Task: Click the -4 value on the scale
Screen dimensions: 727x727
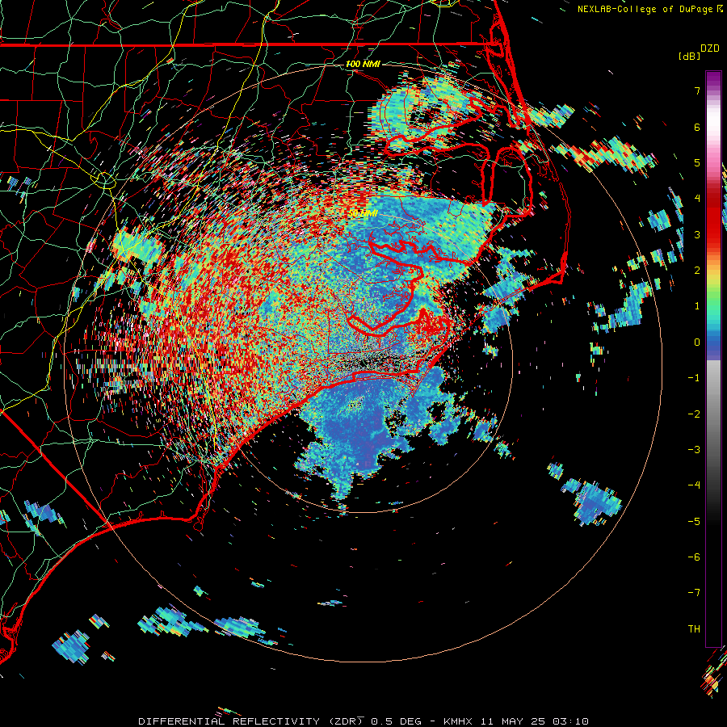Action: tap(694, 485)
